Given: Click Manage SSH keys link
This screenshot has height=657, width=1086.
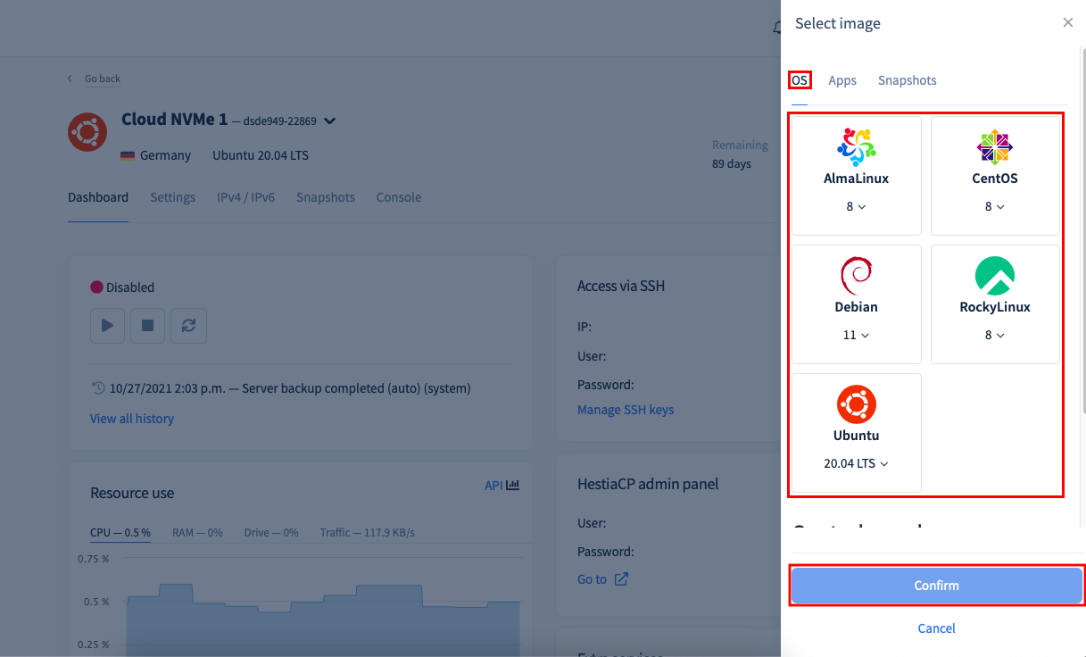Looking at the screenshot, I should coord(626,410).
